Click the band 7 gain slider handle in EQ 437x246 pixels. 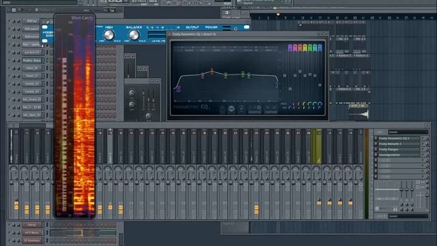[x=320, y=85]
